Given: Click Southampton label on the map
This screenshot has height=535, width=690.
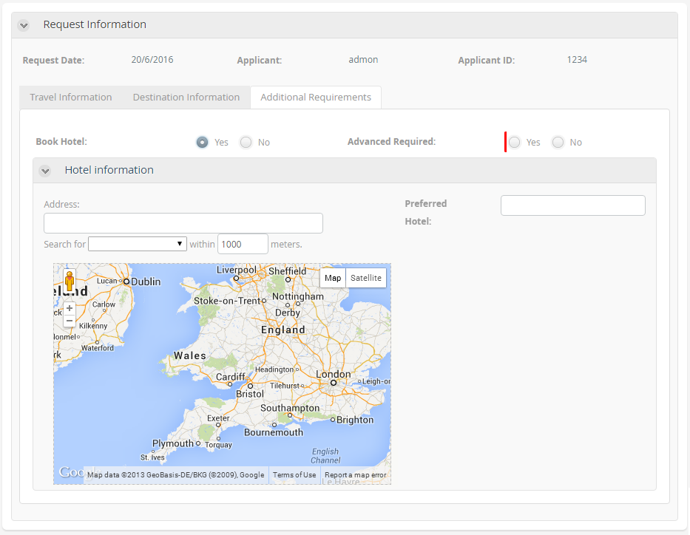Looking at the screenshot, I should pos(290,408).
